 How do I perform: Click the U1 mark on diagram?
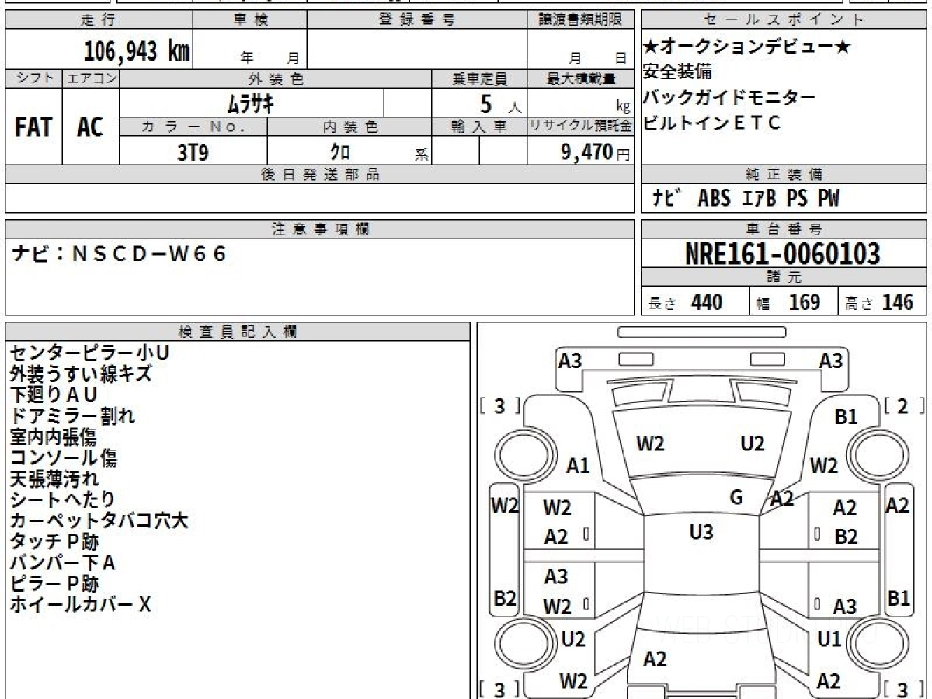point(829,639)
